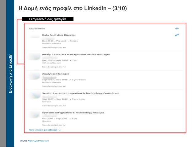The width and height of the screenshot is (196, 147).
Task: Expand See description under Analytics Manager
Action: pos(54,86)
